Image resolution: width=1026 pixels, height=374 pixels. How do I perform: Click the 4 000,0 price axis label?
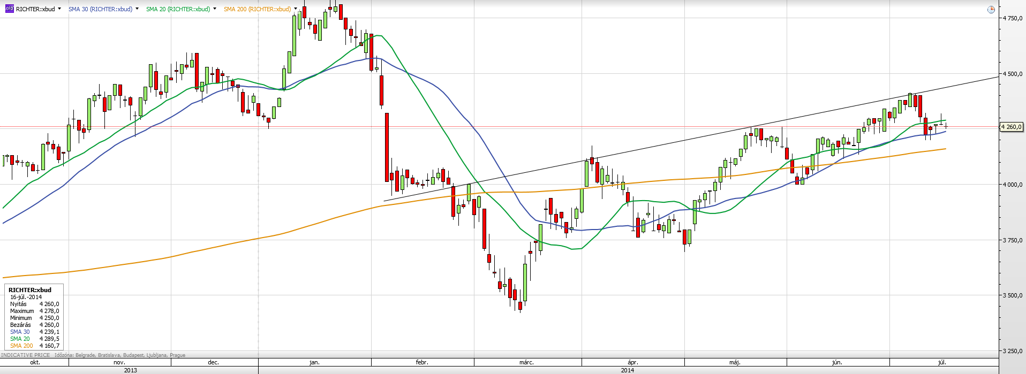coord(1012,185)
